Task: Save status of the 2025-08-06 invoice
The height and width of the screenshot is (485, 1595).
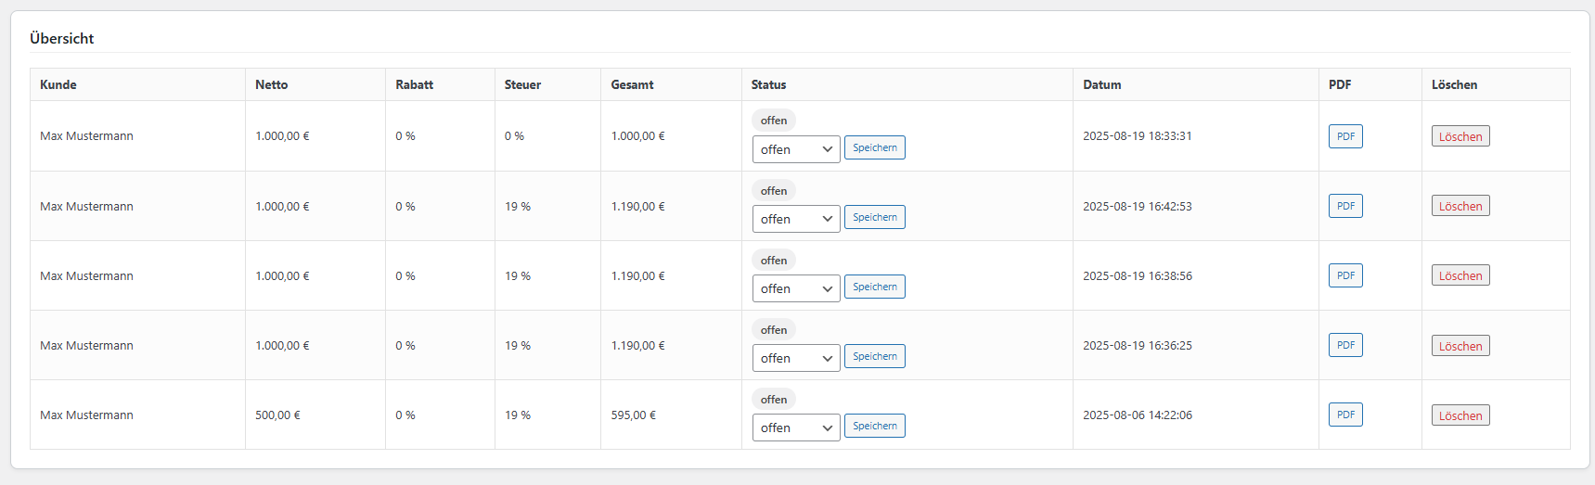Action: [874, 426]
